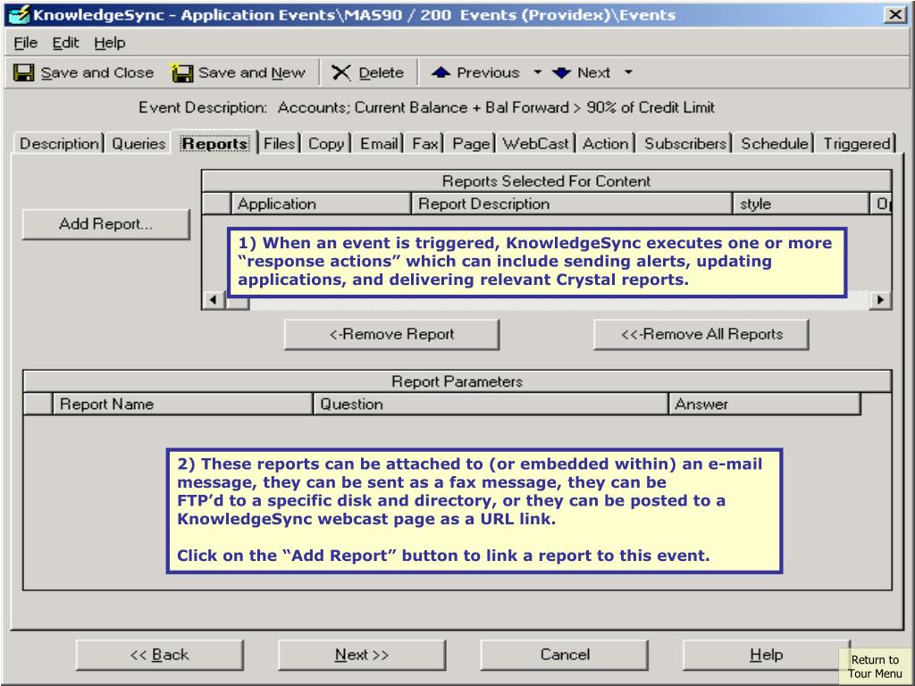Click the Remove Report button
The image size is (915, 686).
pos(391,334)
